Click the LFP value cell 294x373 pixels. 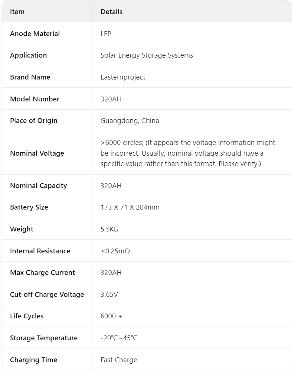click(106, 33)
